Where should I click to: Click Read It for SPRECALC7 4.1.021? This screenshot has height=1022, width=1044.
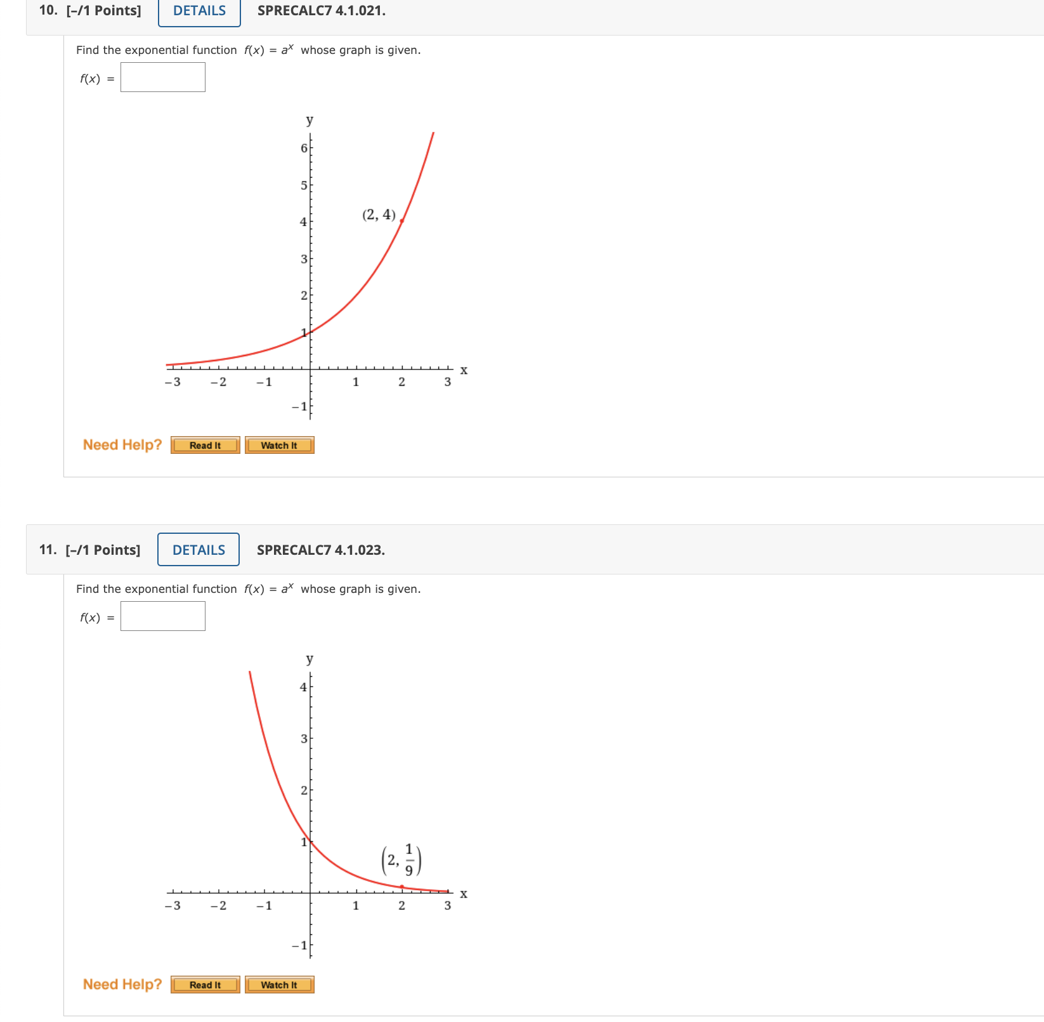(x=204, y=445)
